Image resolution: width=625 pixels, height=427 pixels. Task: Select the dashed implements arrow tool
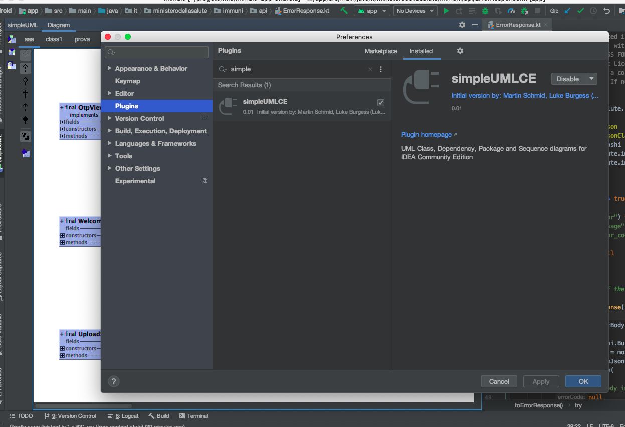[x=26, y=68]
